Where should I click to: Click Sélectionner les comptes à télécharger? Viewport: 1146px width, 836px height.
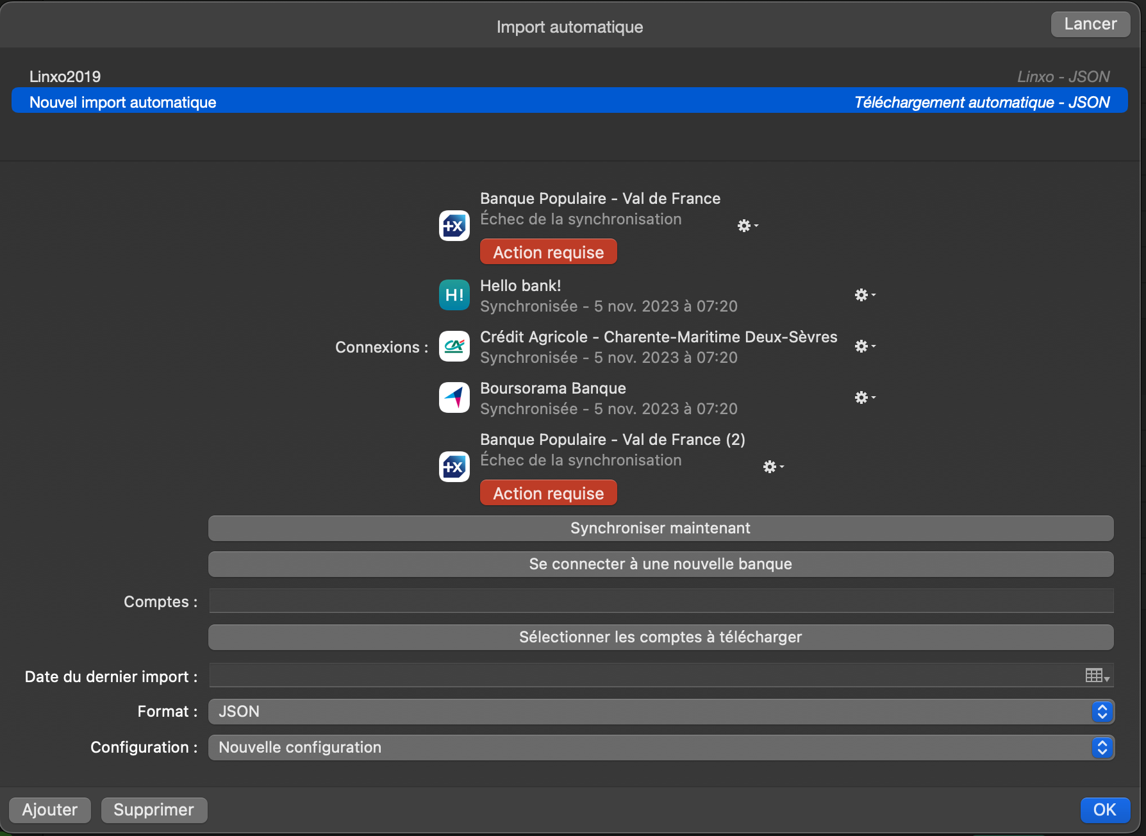tap(661, 637)
